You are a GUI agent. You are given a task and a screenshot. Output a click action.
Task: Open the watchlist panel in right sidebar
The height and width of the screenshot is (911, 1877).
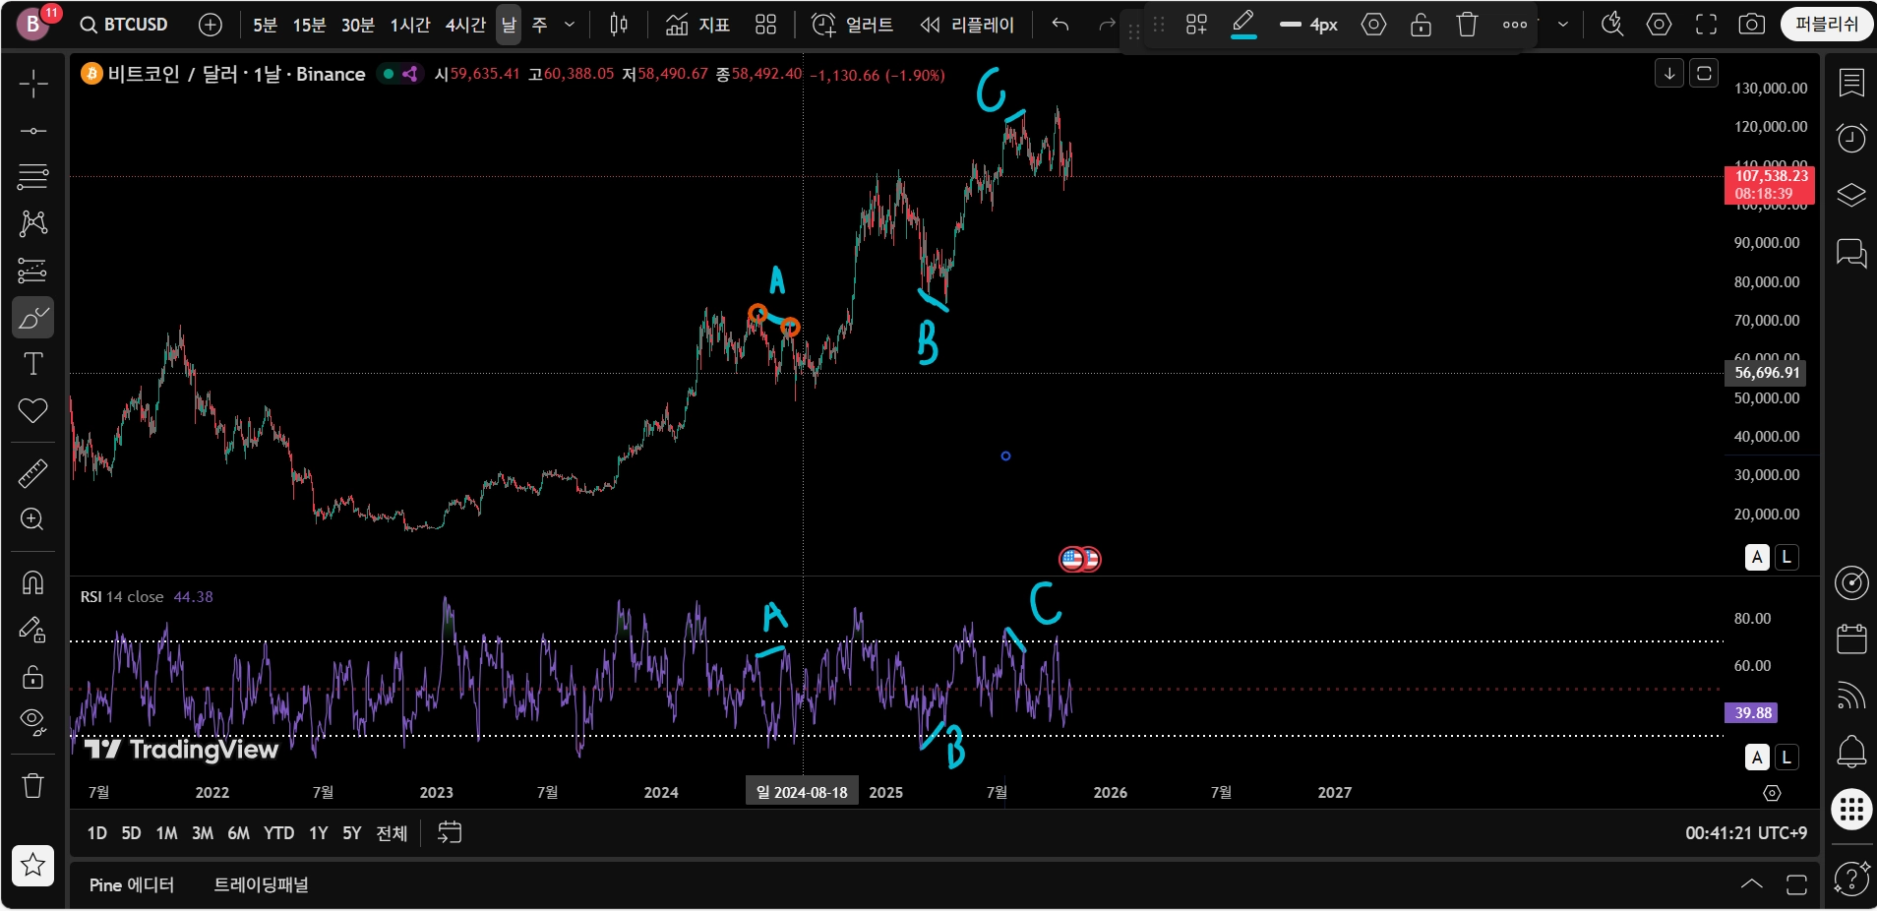(x=1851, y=83)
